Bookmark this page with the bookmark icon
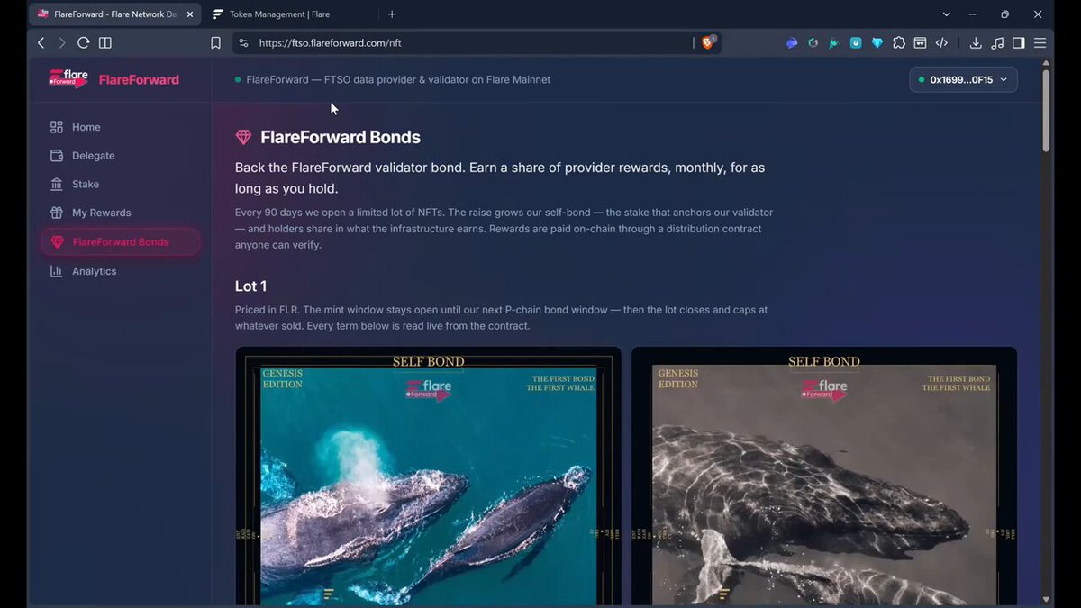This screenshot has height=608, width=1081. [x=215, y=42]
